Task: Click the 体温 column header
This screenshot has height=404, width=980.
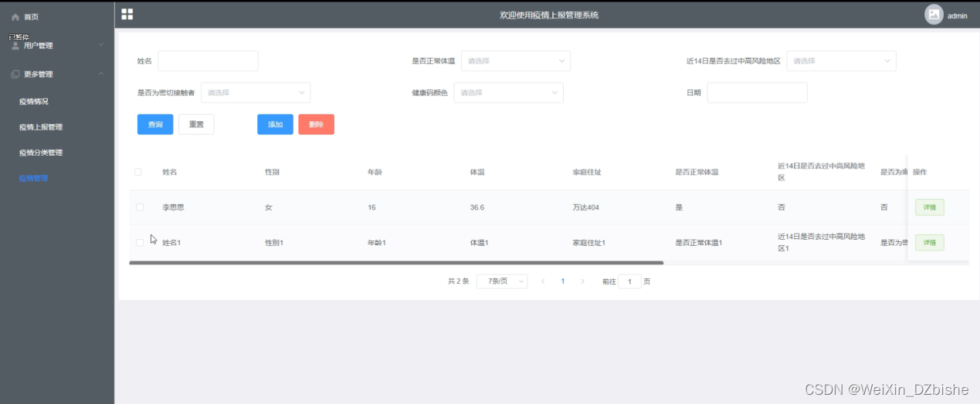Action: [x=477, y=172]
